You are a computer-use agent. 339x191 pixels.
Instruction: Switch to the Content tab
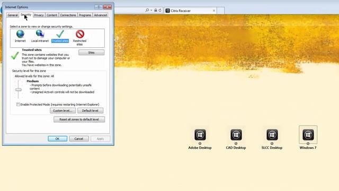click(x=52, y=15)
